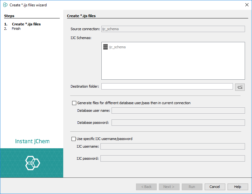Go to Next step
This screenshot has width=252, height=194.
pos(169,187)
